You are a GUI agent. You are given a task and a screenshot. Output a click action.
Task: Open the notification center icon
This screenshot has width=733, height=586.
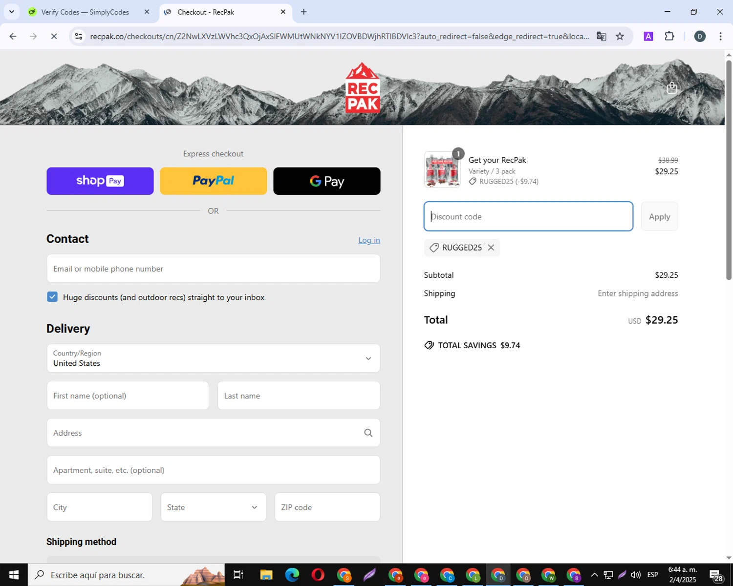[x=716, y=575]
